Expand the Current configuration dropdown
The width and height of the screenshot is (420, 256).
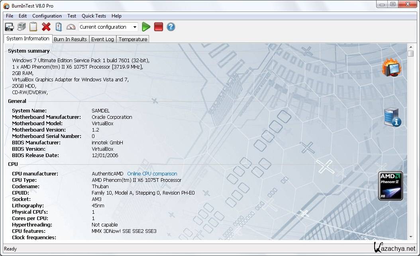[x=135, y=27]
